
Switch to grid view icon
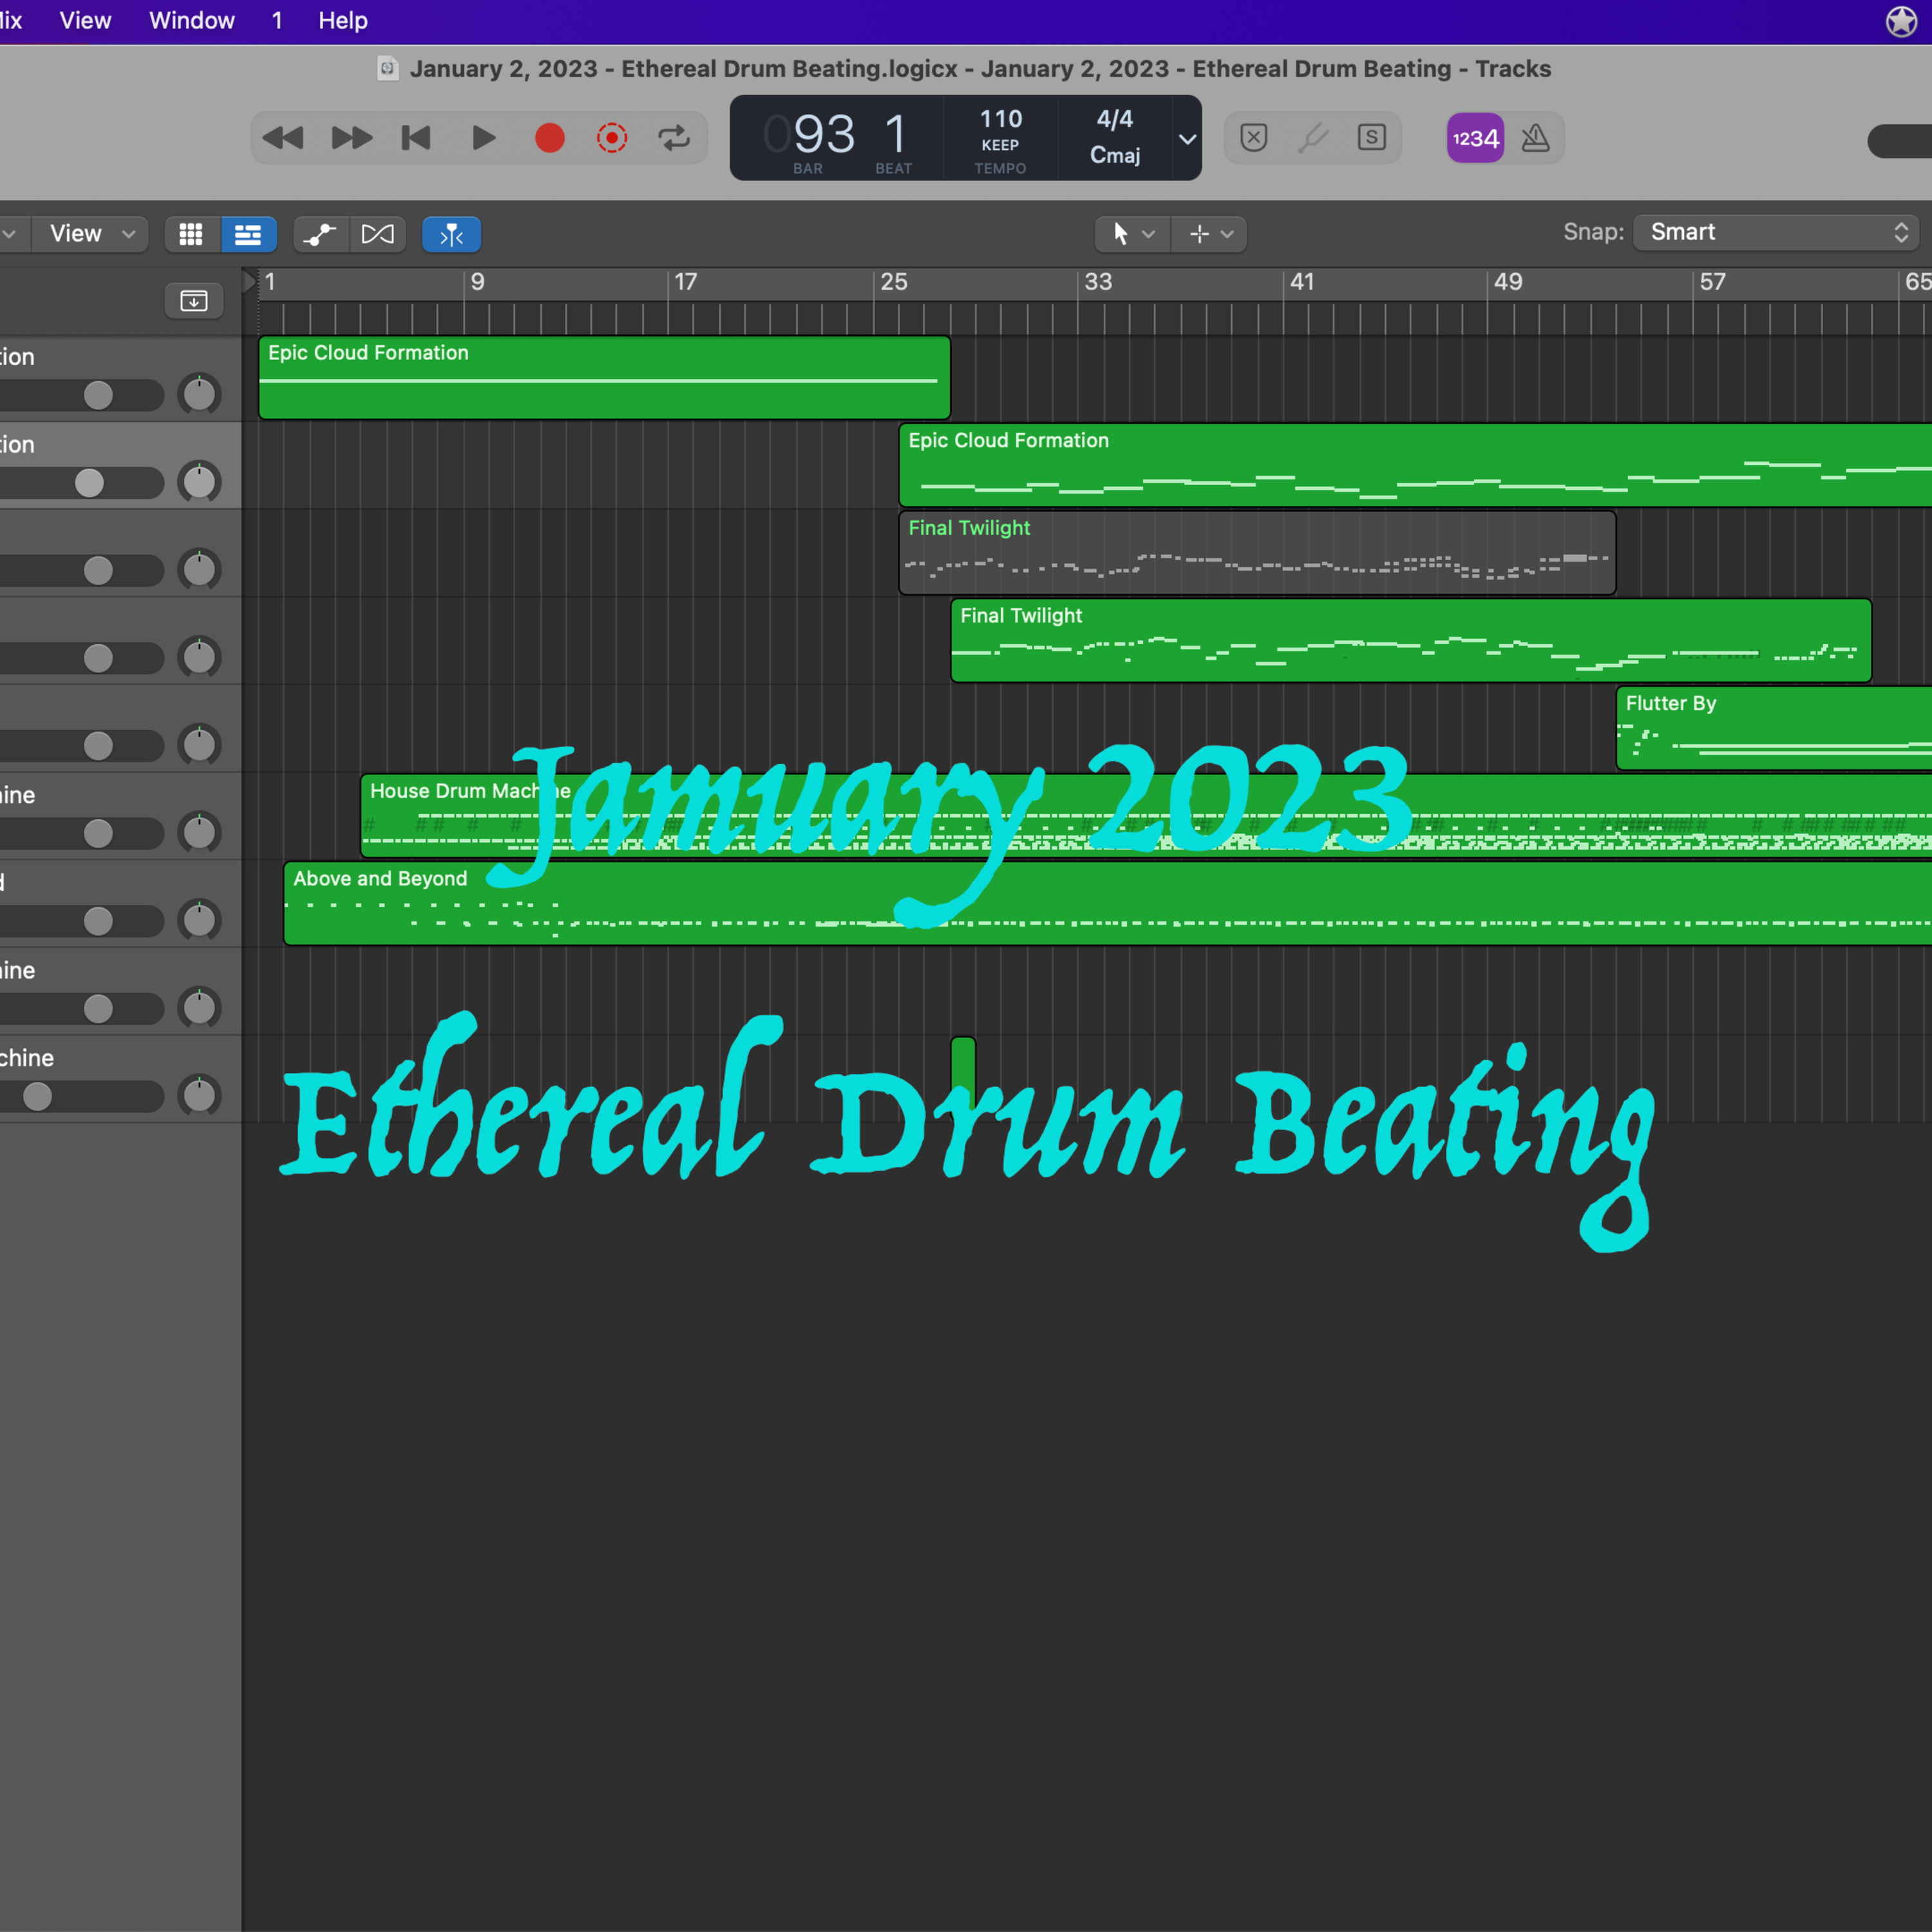[x=191, y=234]
